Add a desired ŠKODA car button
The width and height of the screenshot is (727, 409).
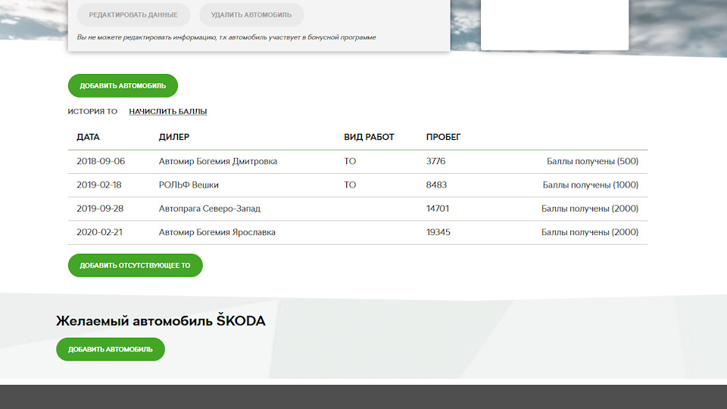(x=111, y=349)
